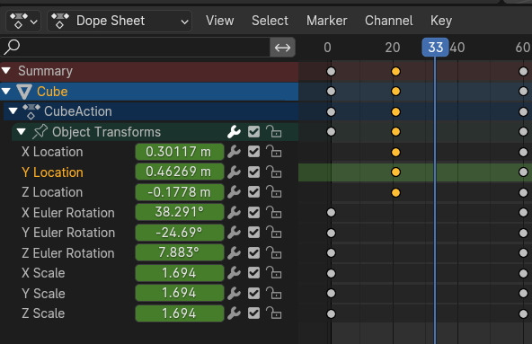532x344 pixels.
Task: Lock the Z Location channel
Action: 273,192
